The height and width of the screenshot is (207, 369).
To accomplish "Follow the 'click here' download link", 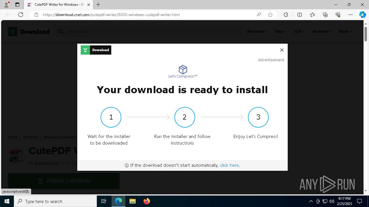I will [229, 165].
